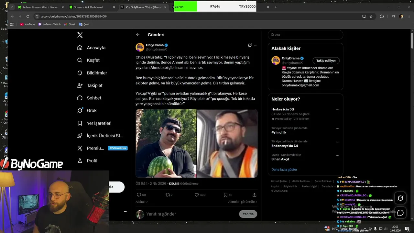This screenshot has height=233, width=414.
Task: Reload the page in browser toolbar
Action: pos(28,16)
